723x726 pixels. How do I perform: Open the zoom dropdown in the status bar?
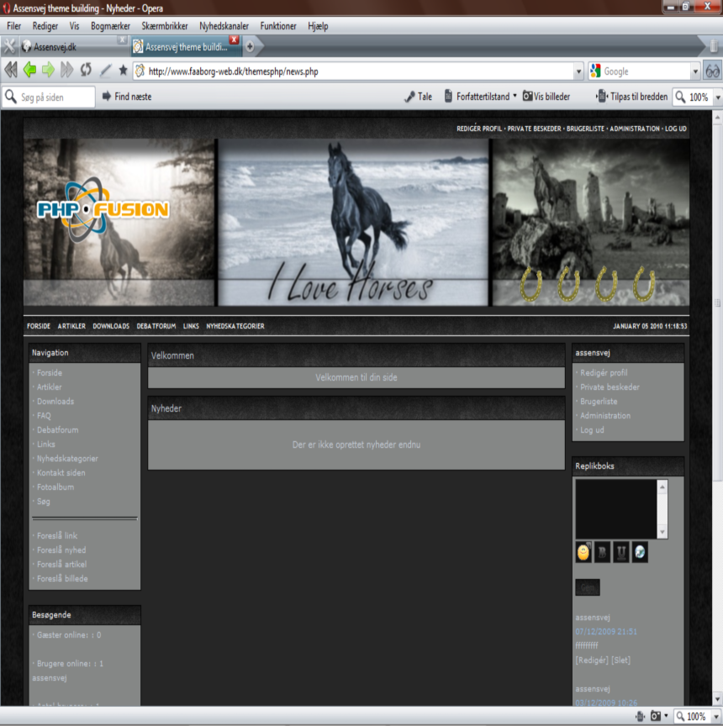point(716,717)
